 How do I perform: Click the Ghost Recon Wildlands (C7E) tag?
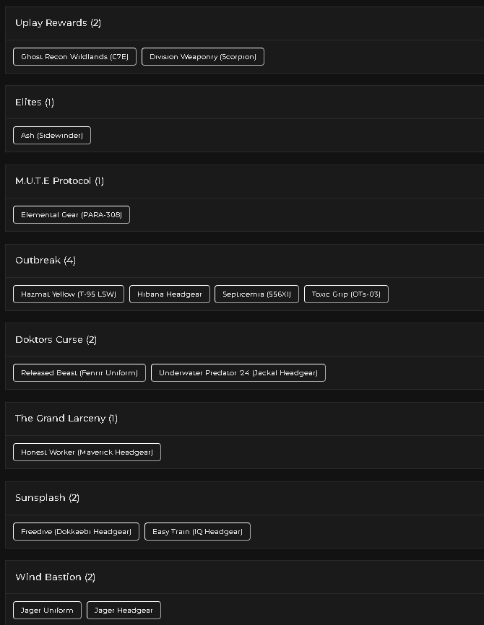tap(74, 56)
